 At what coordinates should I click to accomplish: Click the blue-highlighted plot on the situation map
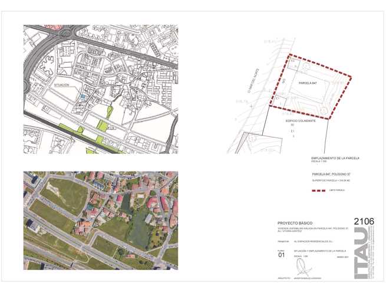pos(83,96)
